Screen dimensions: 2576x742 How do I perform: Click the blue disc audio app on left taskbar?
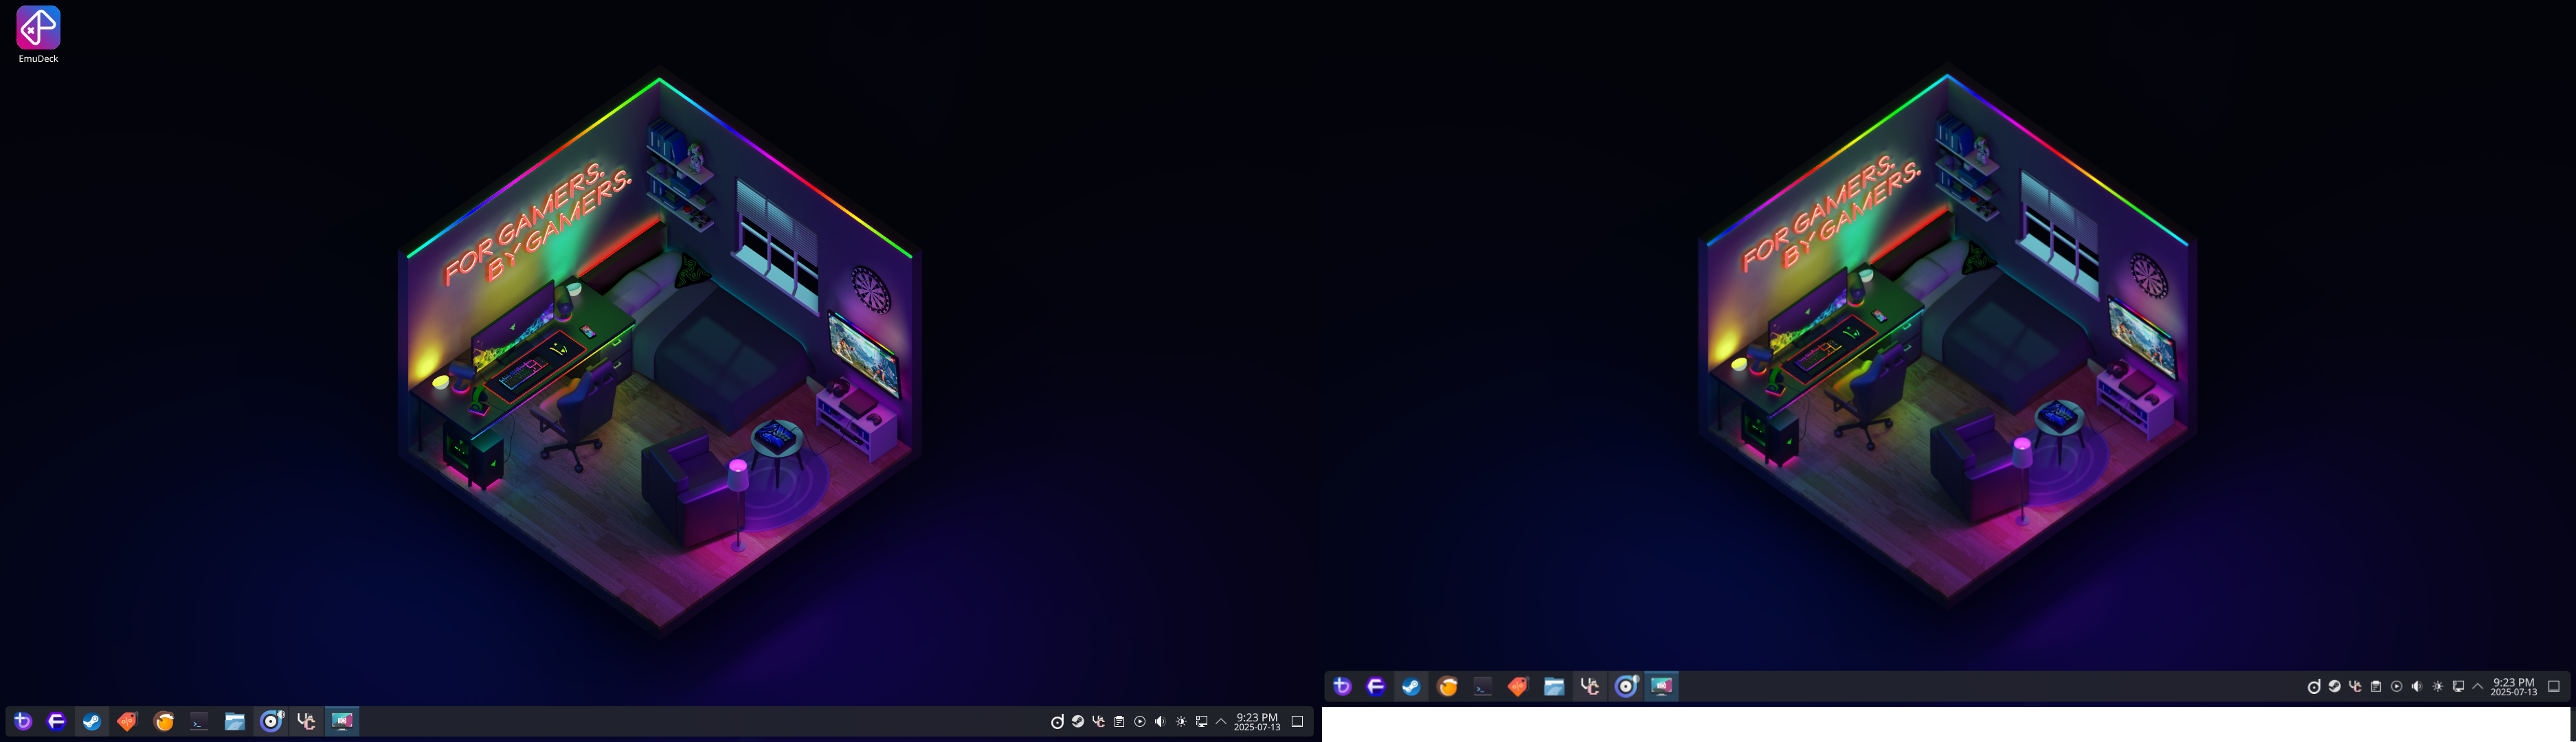tap(271, 721)
